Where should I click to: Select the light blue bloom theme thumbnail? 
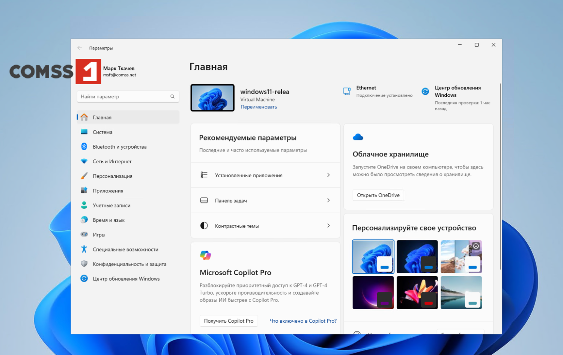pos(373,256)
